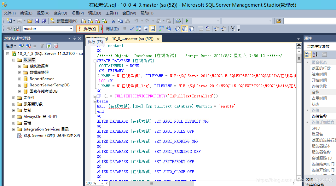Screen dimensions: 336x186
Task: Click Comment out selected lines icon
Action: click(201, 29)
